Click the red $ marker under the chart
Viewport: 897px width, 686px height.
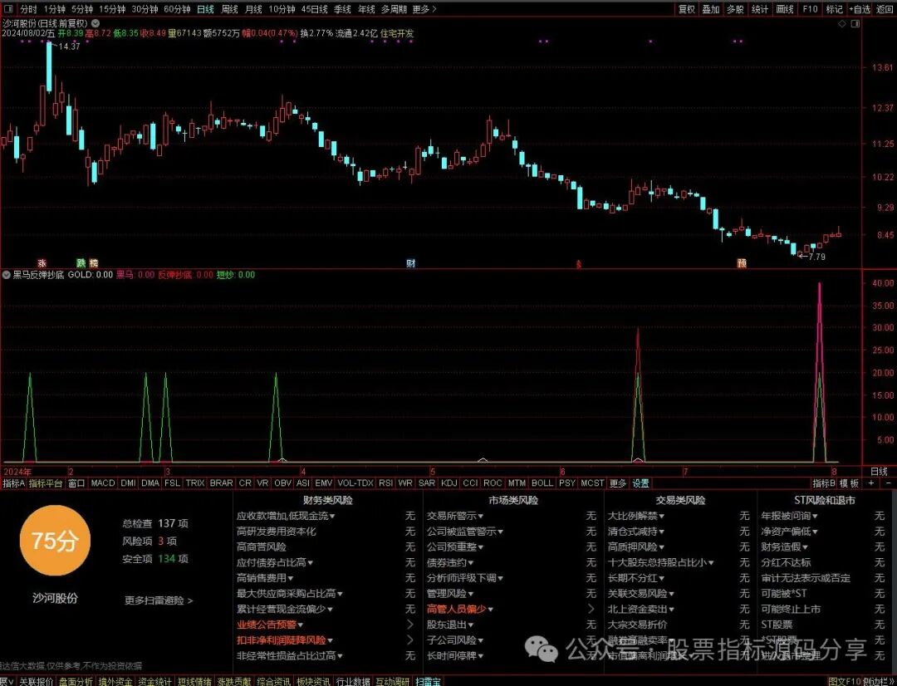click(x=578, y=264)
